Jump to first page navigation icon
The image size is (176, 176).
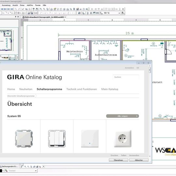2,9
